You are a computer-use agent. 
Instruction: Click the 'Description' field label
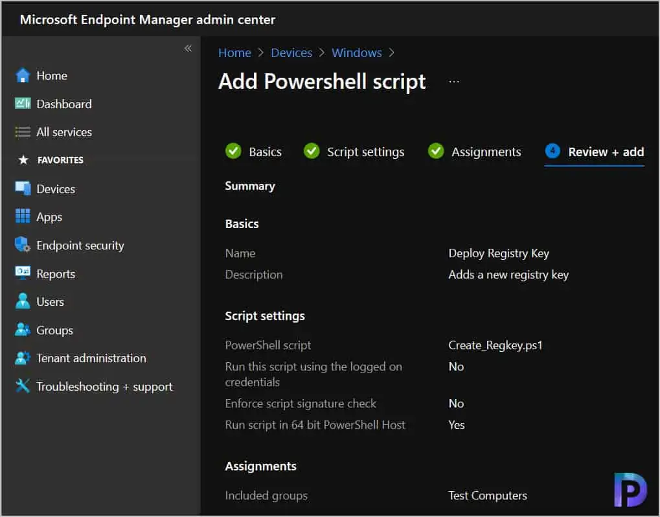click(x=254, y=275)
